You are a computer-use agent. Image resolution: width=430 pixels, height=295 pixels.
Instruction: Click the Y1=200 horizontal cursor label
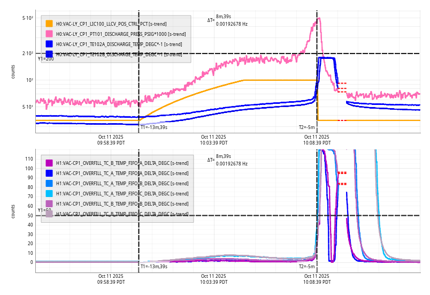[45, 59]
